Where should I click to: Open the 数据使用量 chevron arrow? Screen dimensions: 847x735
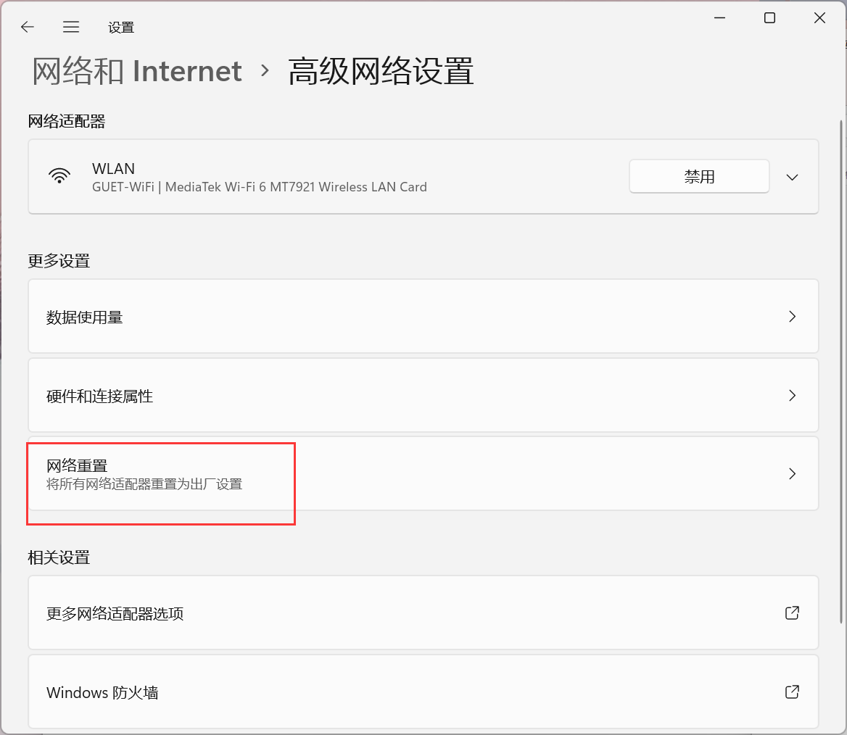(792, 317)
